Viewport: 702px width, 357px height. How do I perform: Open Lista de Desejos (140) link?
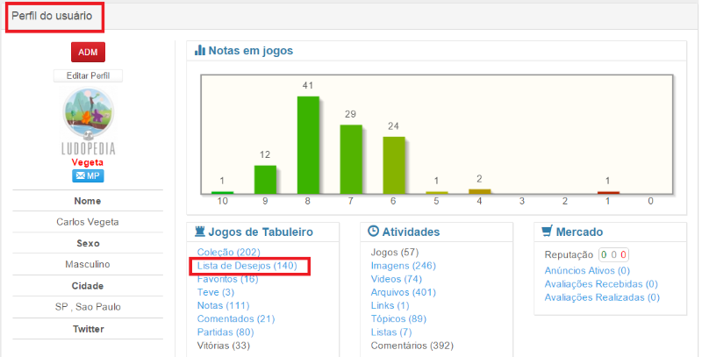pos(247,266)
